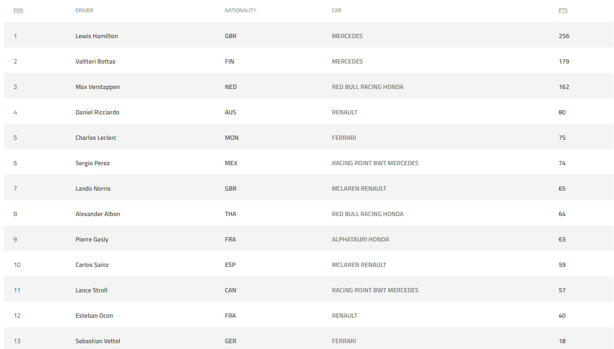This screenshot has height=349, width=614.
Task: Open Lewis Hamilton's driver page
Action: (96, 36)
